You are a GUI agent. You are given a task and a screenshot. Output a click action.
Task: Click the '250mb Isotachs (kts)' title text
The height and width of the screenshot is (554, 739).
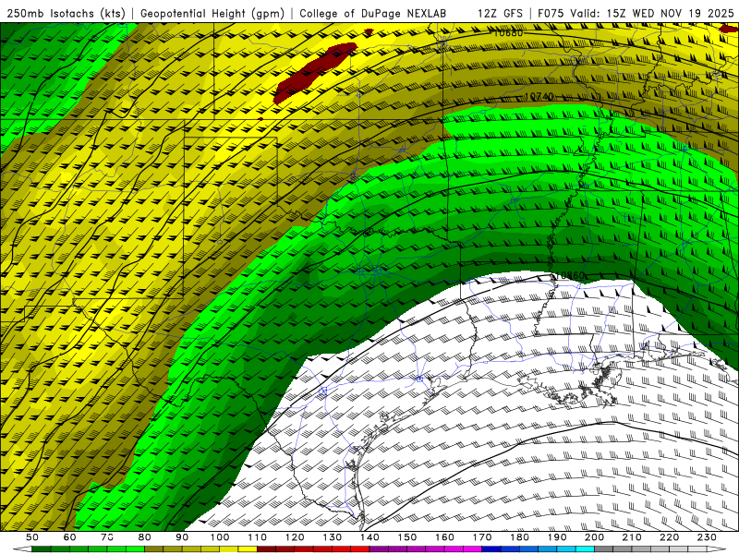click(66, 14)
